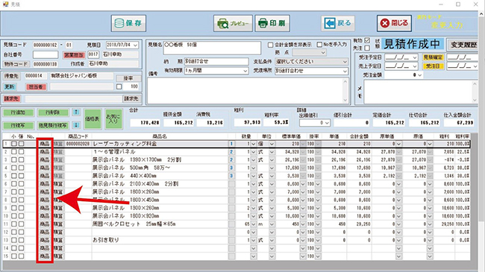
Task: Click the 納期 input field
Action: point(216,62)
